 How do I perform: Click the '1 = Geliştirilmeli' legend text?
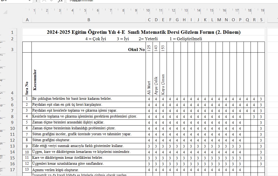coord(186,39)
